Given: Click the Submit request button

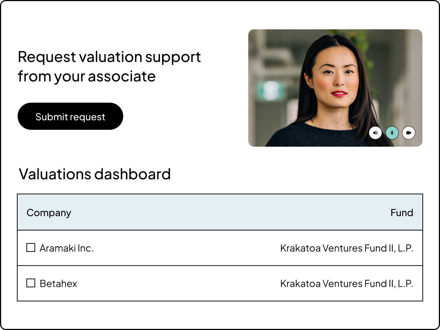Looking at the screenshot, I should (x=70, y=116).
